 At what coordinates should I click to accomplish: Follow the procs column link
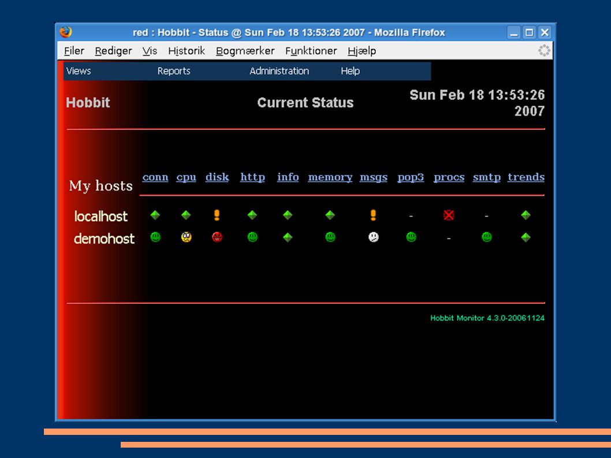click(x=449, y=177)
